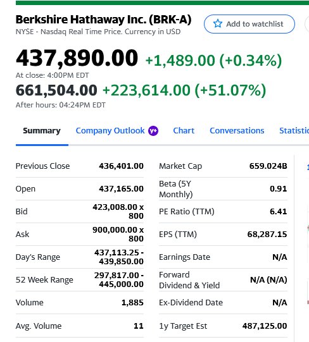Open the Summary tab
The width and height of the screenshot is (309, 342).
pos(42,131)
